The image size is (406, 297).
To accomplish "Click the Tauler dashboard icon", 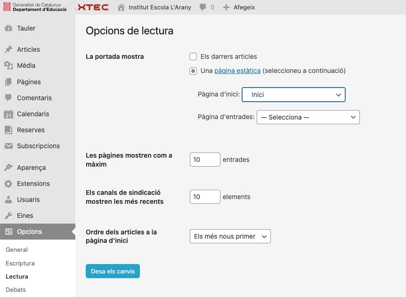I will click(x=8, y=28).
